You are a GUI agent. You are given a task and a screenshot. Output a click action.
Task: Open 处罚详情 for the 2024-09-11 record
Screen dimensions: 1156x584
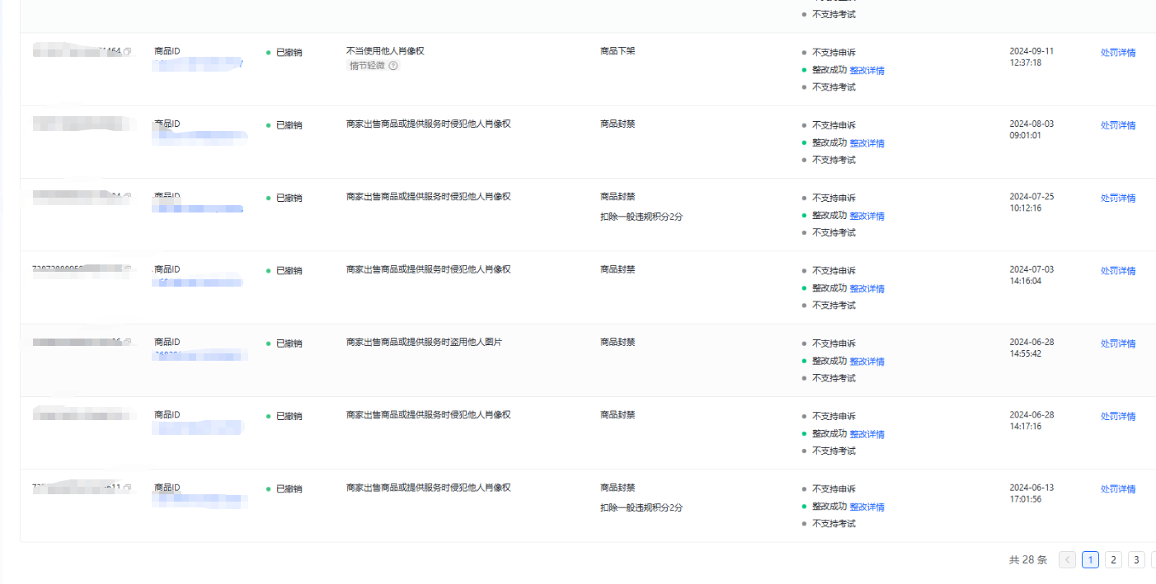pyautogui.click(x=1117, y=53)
